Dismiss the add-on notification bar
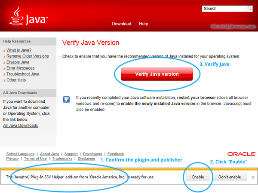258x193 pixels. [253, 177]
